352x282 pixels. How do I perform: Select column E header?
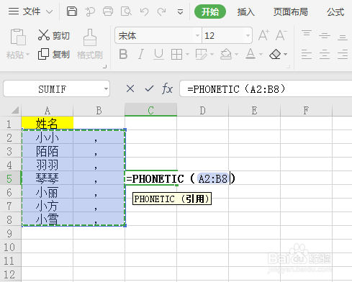(x=254, y=110)
